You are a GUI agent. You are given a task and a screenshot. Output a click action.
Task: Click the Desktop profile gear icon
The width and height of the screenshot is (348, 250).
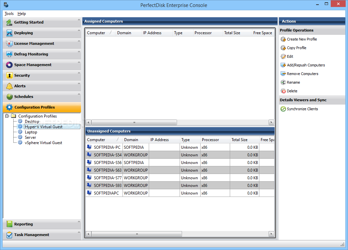(x=20, y=121)
